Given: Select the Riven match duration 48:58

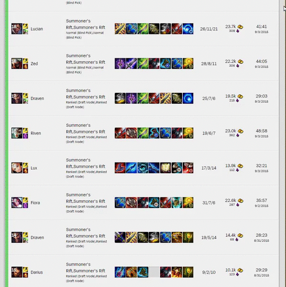Looking at the screenshot, I should pyautogui.click(x=262, y=131).
